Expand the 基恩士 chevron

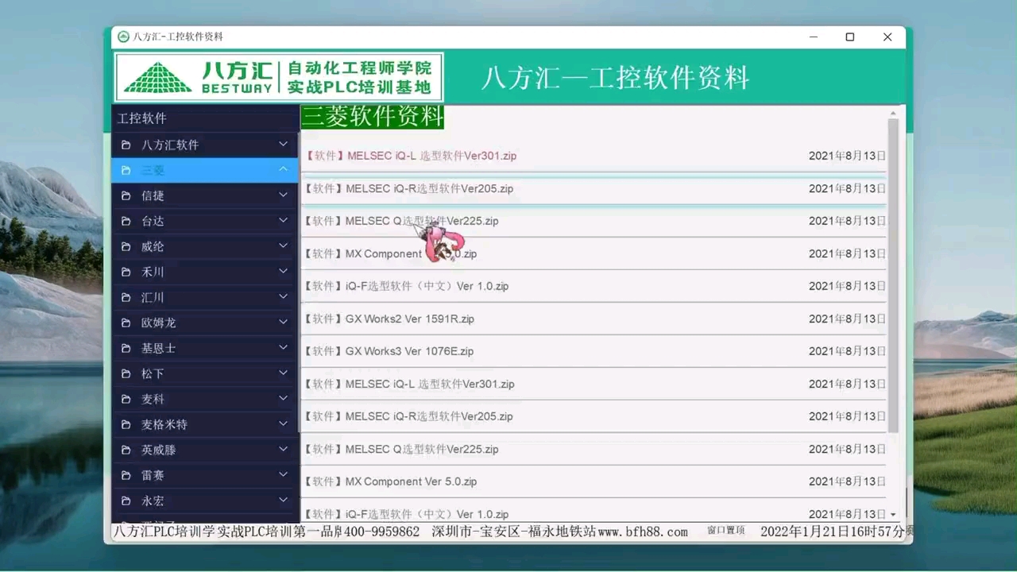tap(283, 347)
